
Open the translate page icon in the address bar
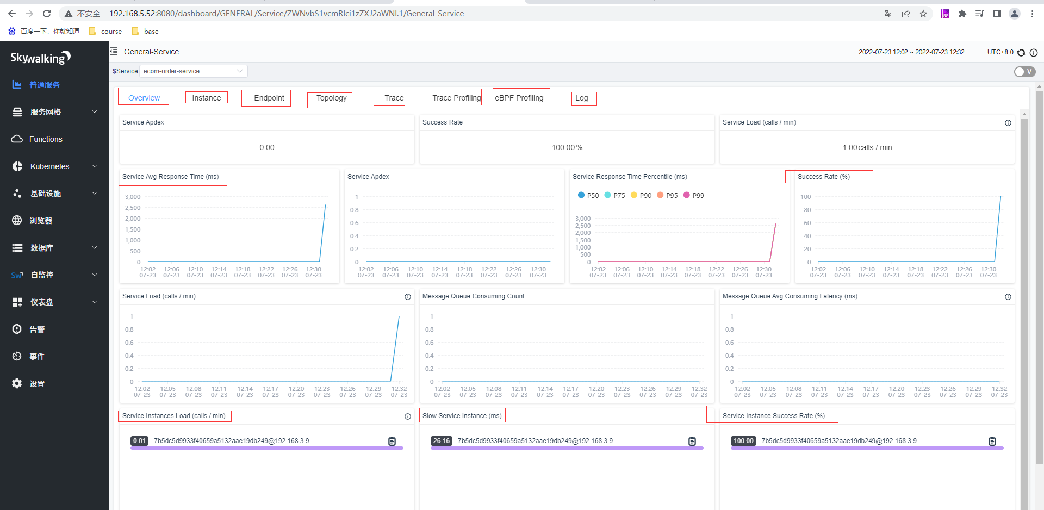coord(888,14)
